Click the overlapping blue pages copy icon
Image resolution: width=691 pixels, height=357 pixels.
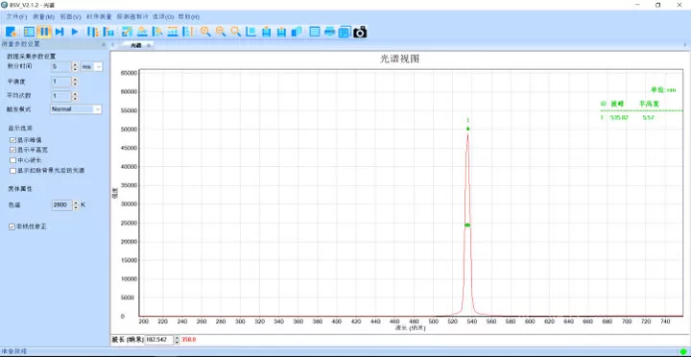coord(297,32)
